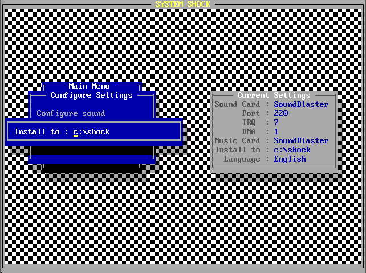
Task: Select the Sound Card value SoundBlaster
Action: pyautogui.click(x=301, y=104)
